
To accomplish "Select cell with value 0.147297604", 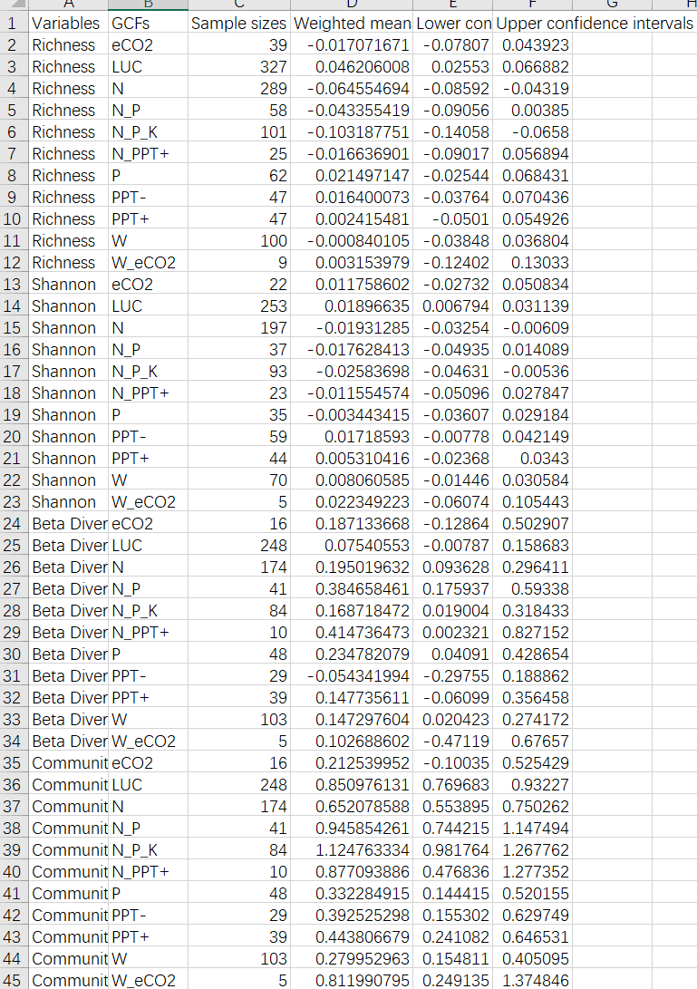I will (352, 720).
